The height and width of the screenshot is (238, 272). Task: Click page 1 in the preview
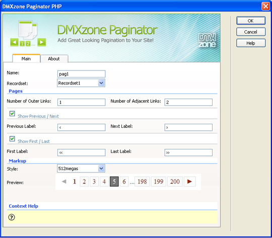tap(75, 182)
